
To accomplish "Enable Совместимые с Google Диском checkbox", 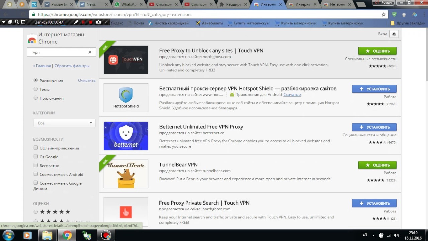I will pyautogui.click(x=36, y=183).
